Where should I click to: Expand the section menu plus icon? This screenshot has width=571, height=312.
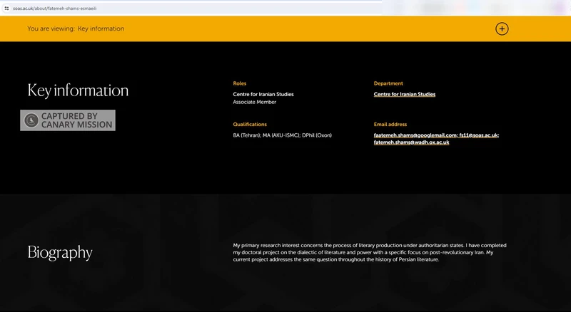502,28
